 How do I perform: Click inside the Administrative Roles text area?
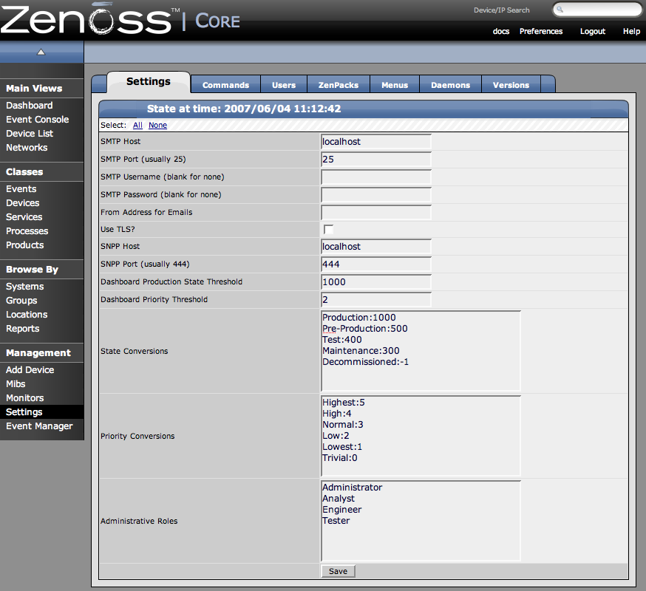421,521
